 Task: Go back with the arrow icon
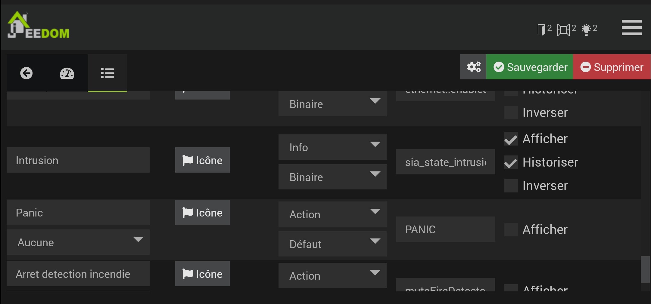click(26, 73)
